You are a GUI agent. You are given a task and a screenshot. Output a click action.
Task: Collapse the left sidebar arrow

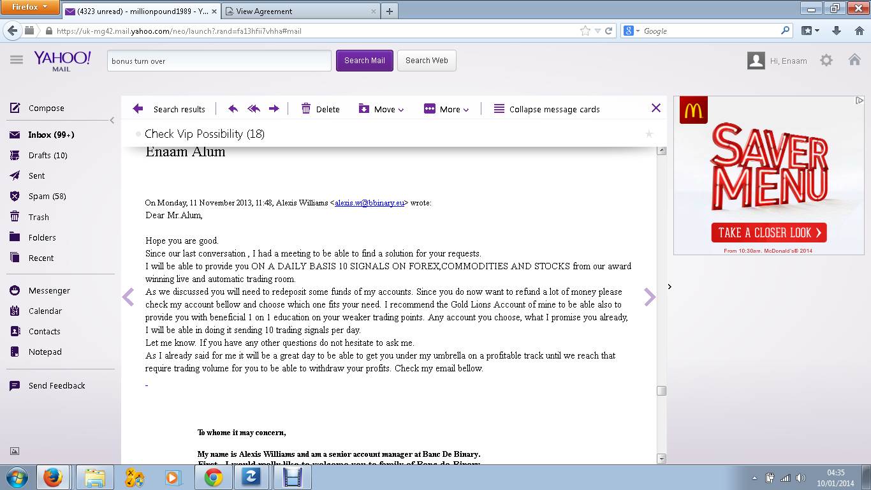tap(112, 120)
